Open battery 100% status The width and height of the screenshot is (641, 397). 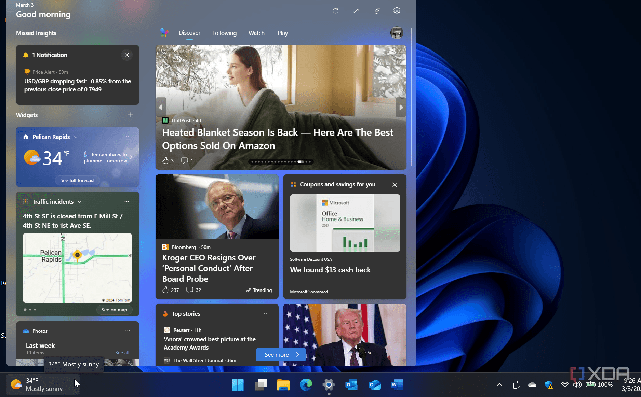599,385
